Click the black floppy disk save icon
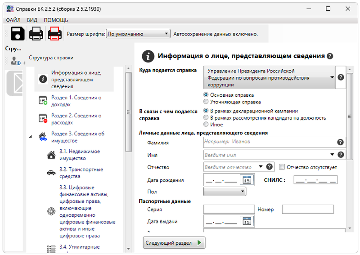 (18, 34)
